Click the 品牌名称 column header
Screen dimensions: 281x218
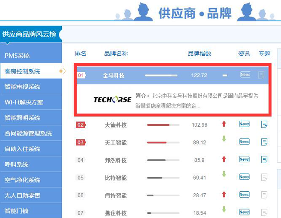click(116, 54)
